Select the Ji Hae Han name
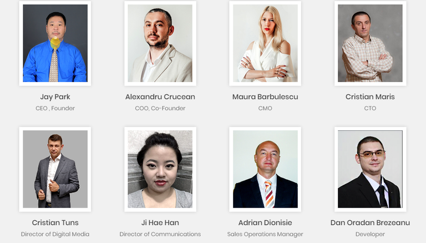Screen dimensions: 426x243 click(x=160, y=222)
